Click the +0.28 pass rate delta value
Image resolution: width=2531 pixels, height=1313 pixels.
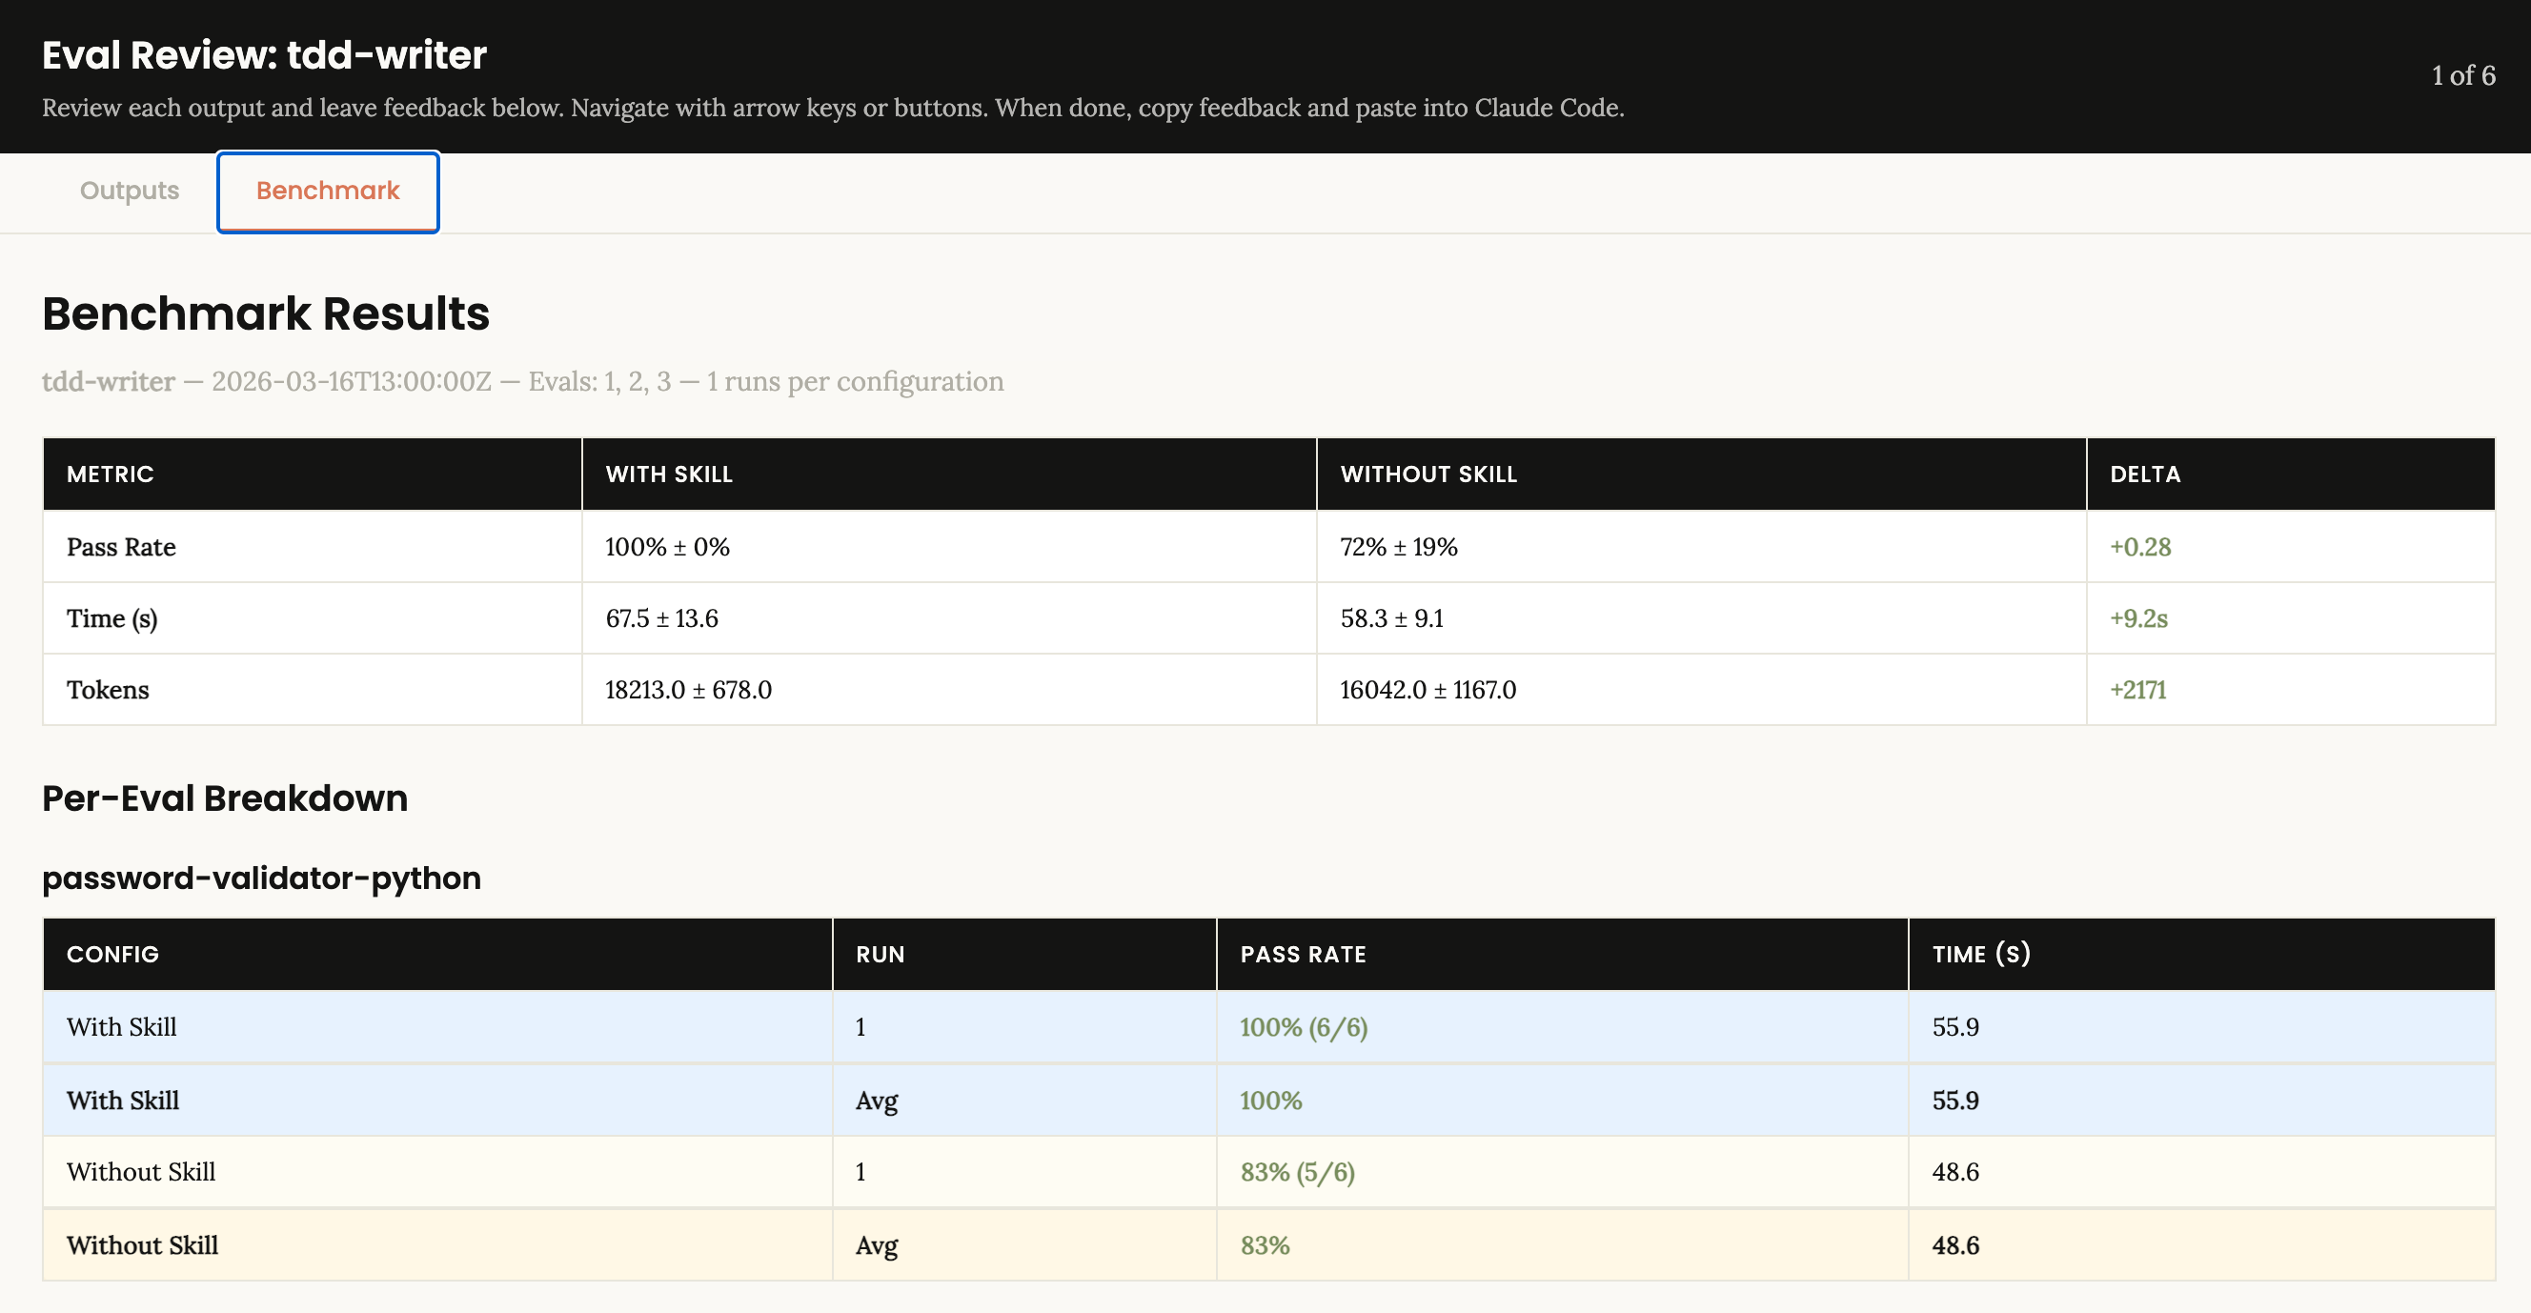pyautogui.click(x=2139, y=546)
